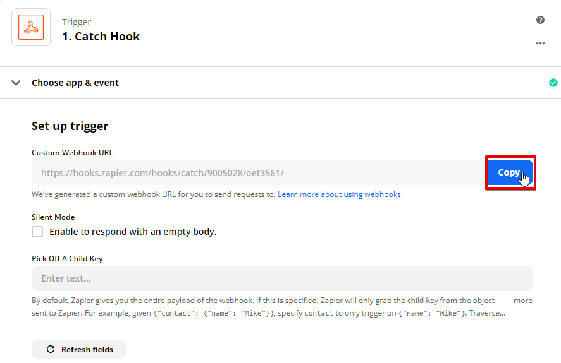This screenshot has height=363, width=561.
Task: Copy the custom webhook URL
Action: (x=510, y=172)
